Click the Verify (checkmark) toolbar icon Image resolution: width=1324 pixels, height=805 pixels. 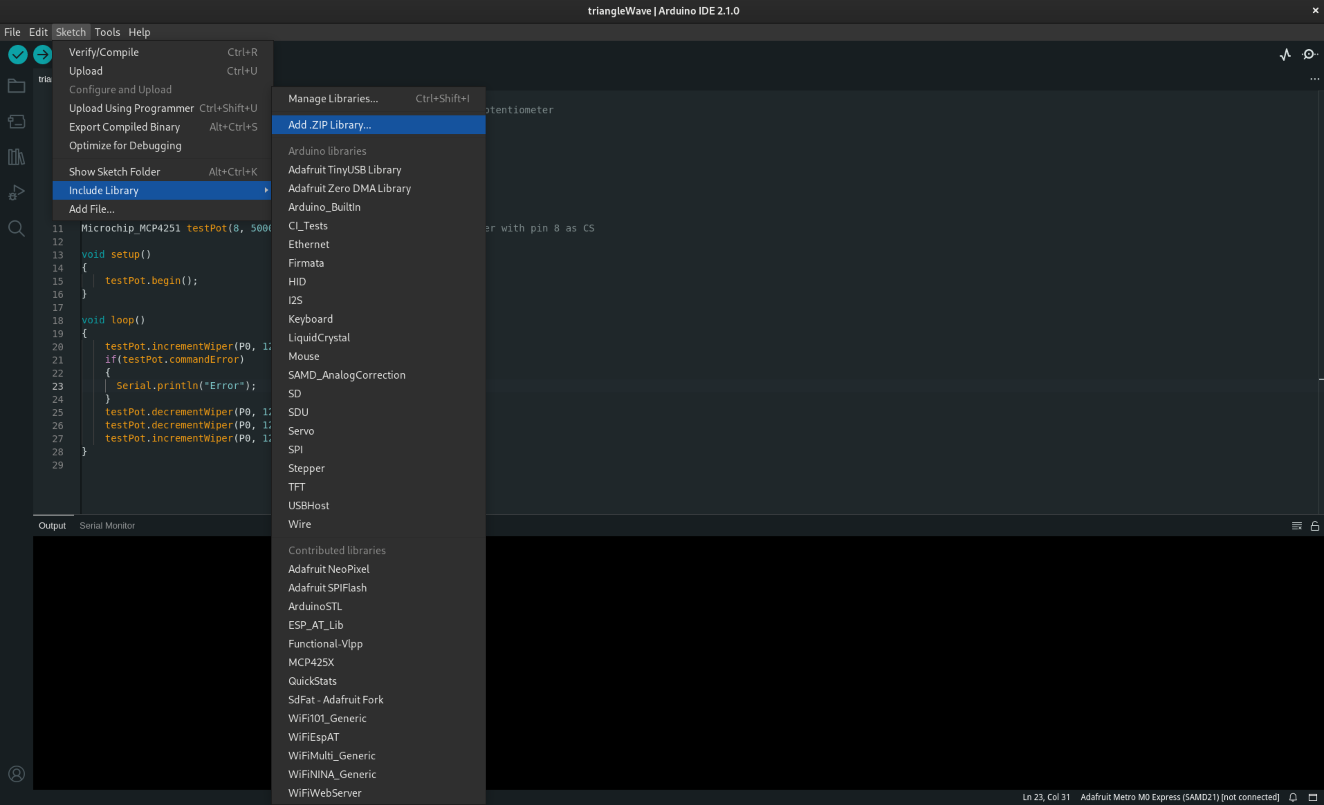(17, 54)
